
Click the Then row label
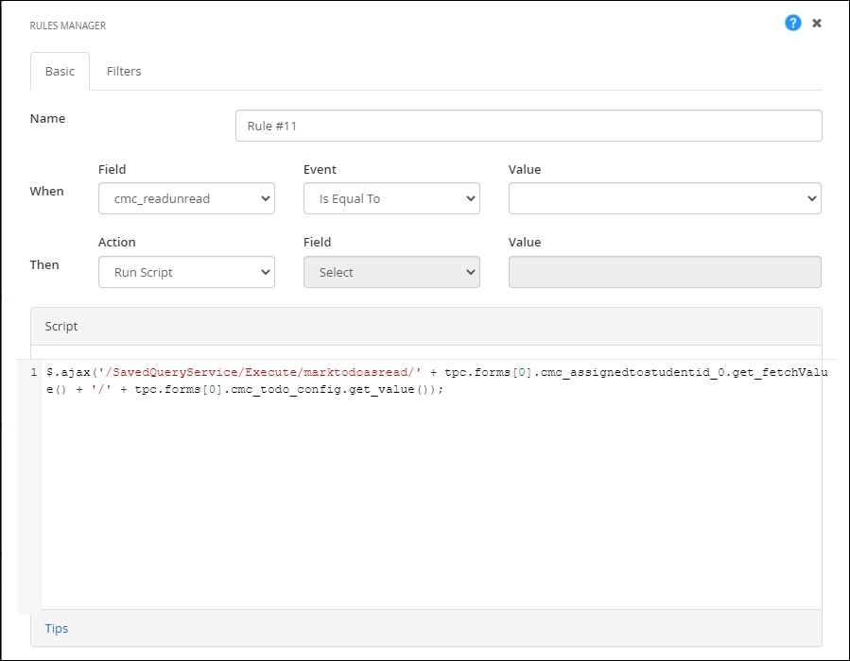pos(44,264)
